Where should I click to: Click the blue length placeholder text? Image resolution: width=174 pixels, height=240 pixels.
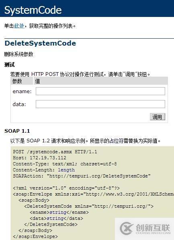click(x=66, y=170)
